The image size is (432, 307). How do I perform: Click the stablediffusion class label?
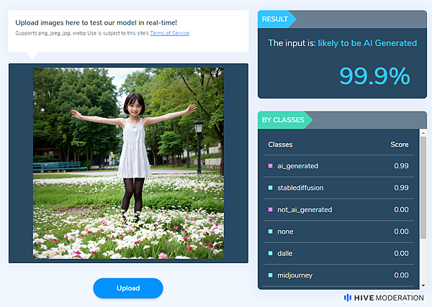[300, 188]
